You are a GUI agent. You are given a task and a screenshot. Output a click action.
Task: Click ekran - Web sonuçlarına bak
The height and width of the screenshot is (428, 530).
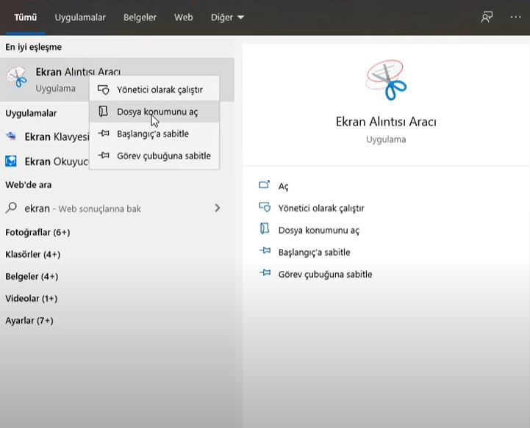(x=82, y=208)
